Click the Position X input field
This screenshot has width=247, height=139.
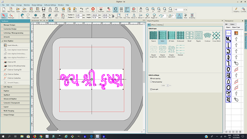[x=79, y=15]
